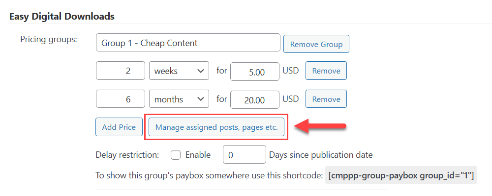Click the USD label after 5.00
Viewport: 492px width, 196px height.
(x=291, y=71)
